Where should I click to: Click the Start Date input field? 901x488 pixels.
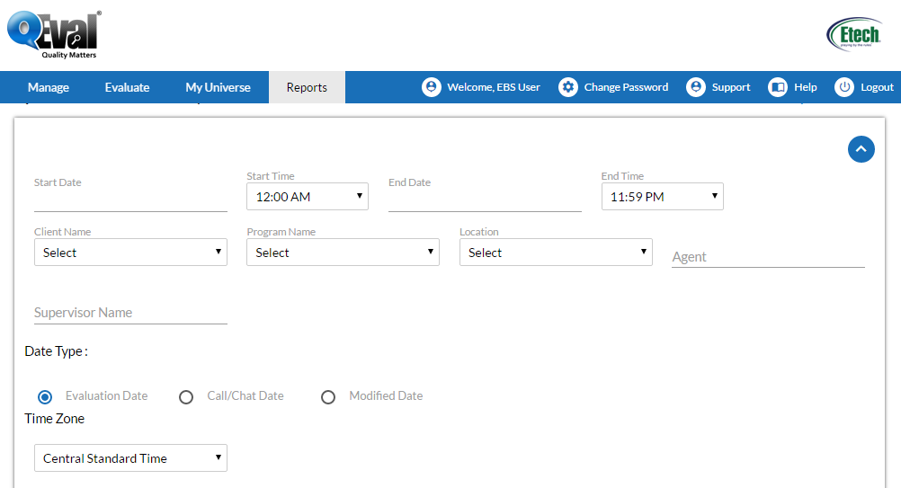[x=130, y=200]
